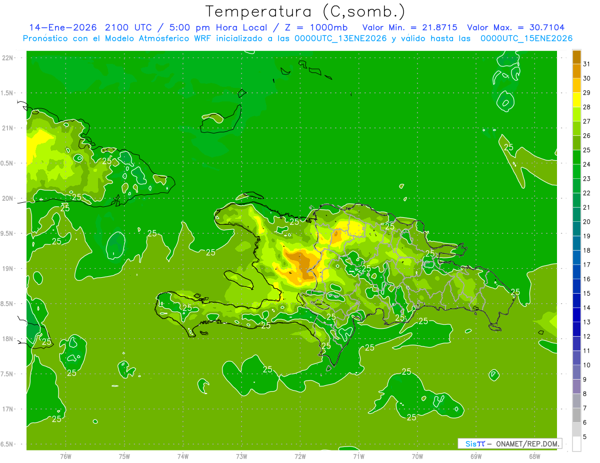This screenshot has width=600, height=463.
Task: Click the "0000UTC_13ENE2026" initialization time text
Action: click(x=341, y=38)
